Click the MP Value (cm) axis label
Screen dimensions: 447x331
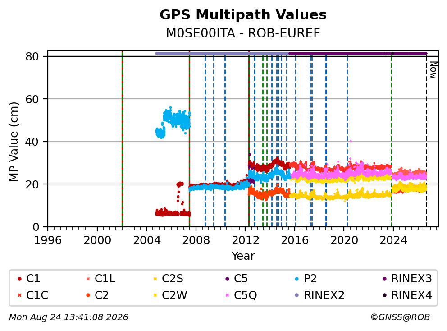pyautogui.click(x=14, y=142)
